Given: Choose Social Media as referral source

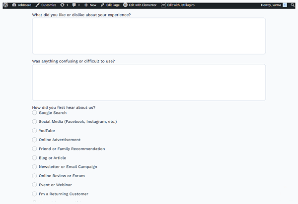Looking at the screenshot, I should coord(35,122).
